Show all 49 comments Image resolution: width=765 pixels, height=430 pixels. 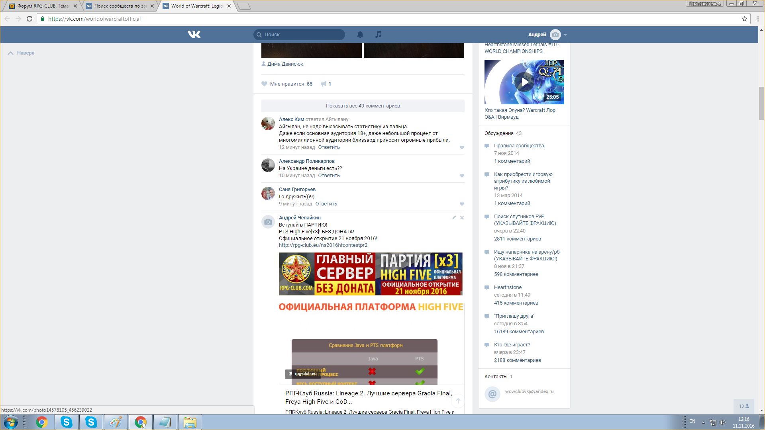pyautogui.click(x=363, y=106)
